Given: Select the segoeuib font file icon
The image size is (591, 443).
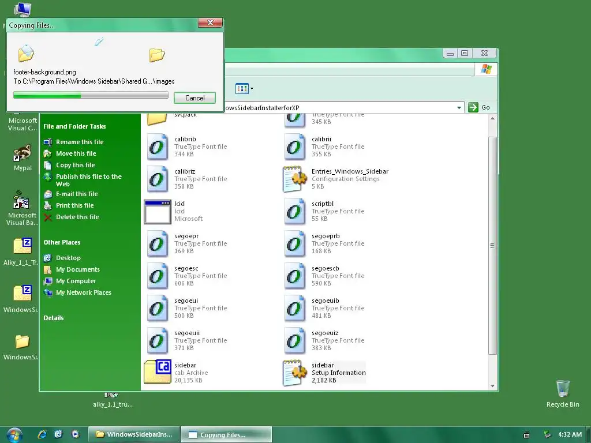Looking at the screenshot, I should point(295,309).
